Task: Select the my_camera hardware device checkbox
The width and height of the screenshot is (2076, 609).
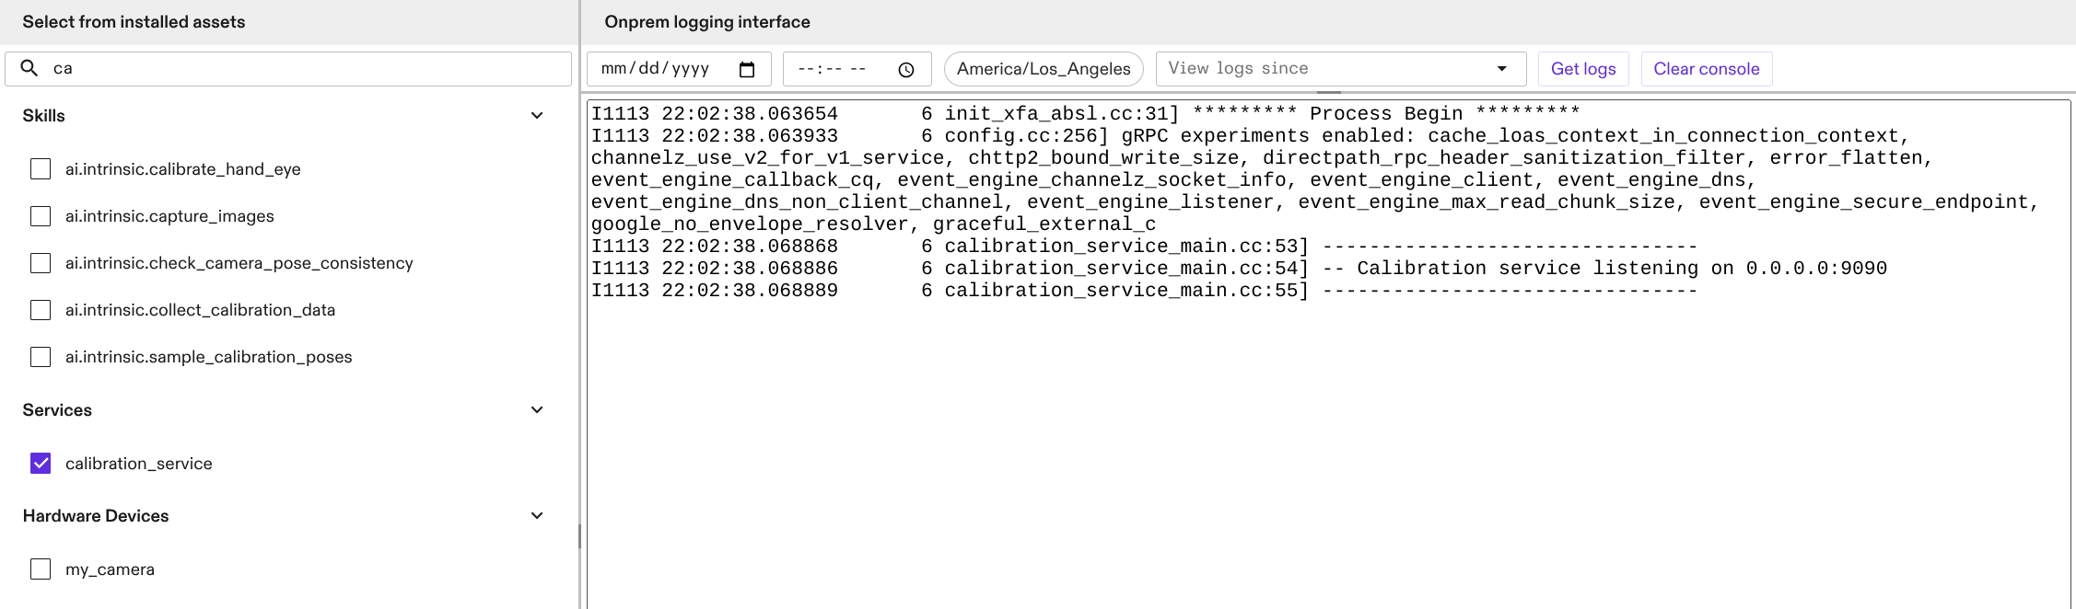Action: [x=41, y=569]
